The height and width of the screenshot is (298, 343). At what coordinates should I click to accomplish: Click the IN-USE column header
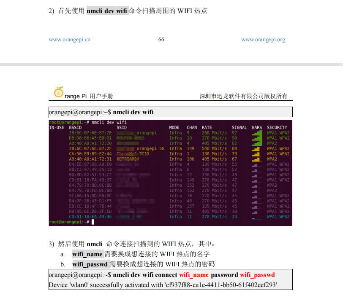[57, 127]
